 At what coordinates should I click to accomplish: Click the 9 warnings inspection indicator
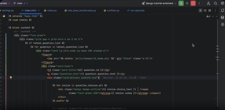208,16
